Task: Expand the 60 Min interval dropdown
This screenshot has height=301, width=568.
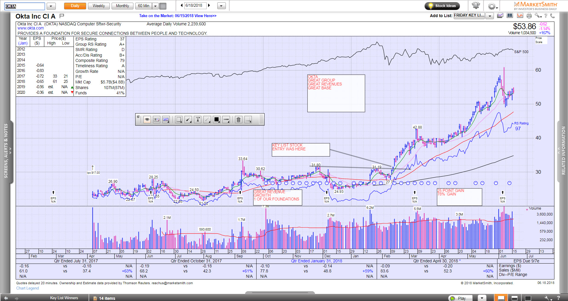Action: (x=155, y=6)
